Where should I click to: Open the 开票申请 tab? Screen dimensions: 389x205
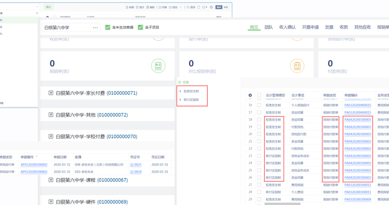310,27
